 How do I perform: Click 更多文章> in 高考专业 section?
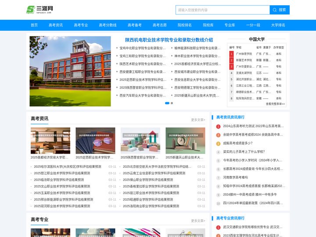198,221
